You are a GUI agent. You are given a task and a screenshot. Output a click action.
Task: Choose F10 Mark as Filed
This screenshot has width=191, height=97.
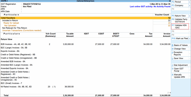point(180,38)
